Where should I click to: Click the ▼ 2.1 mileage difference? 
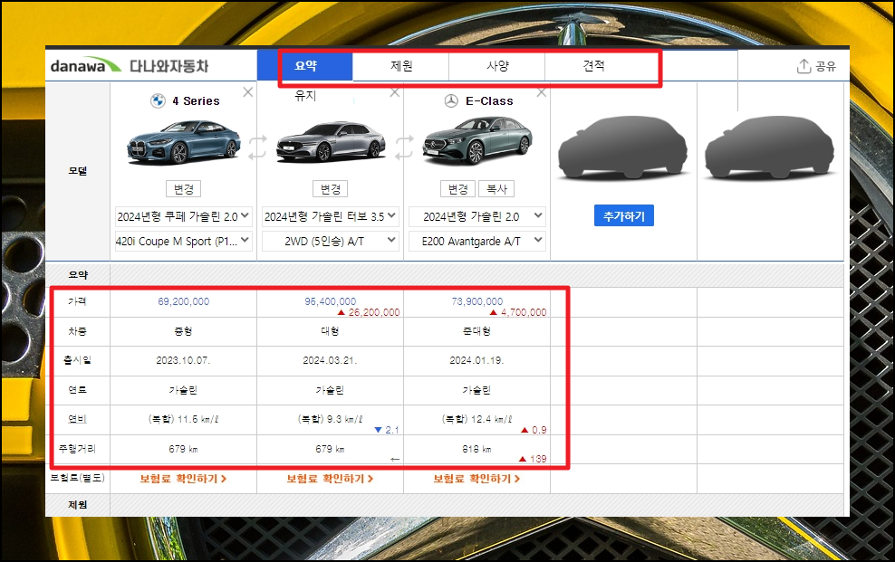pos(387,430)
